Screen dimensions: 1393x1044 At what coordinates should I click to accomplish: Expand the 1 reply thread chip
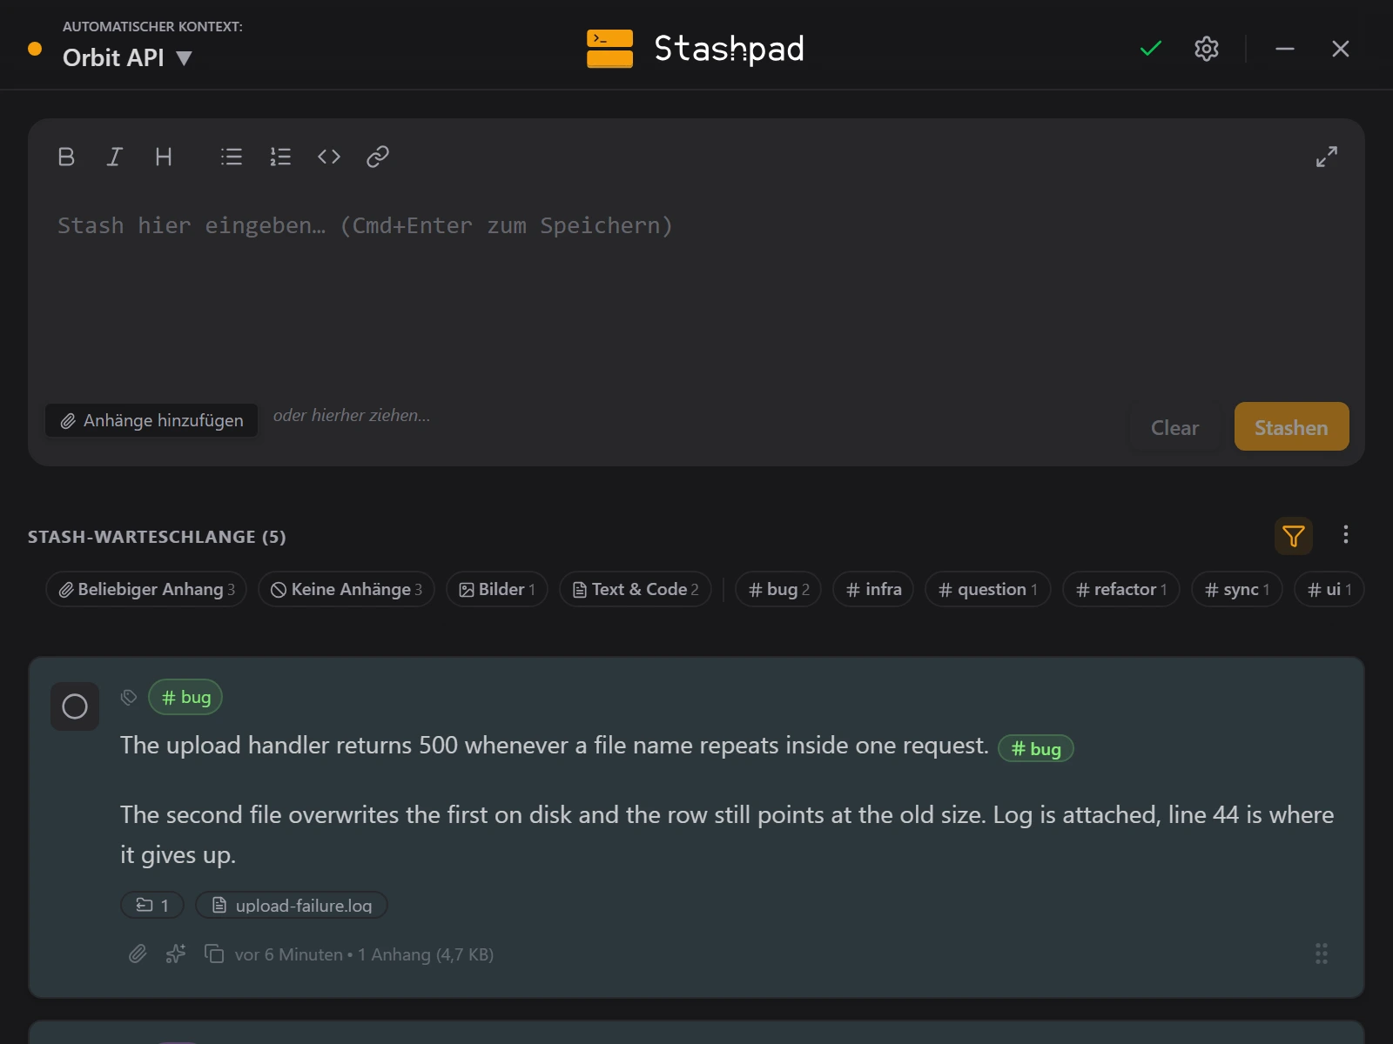coord(152,906)
